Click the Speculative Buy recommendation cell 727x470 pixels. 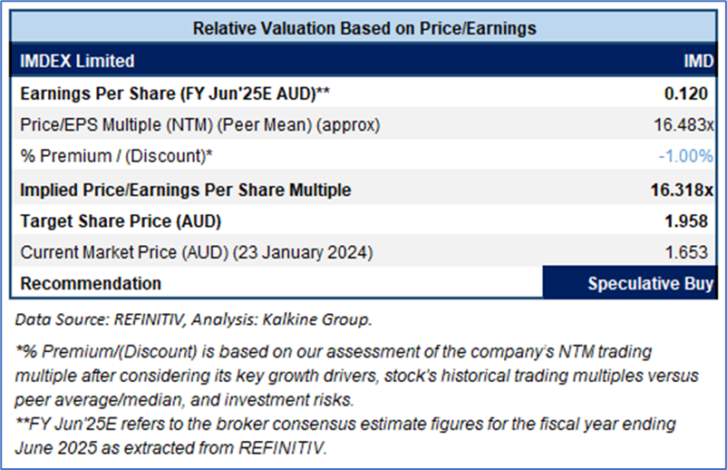tap(650, 283)
